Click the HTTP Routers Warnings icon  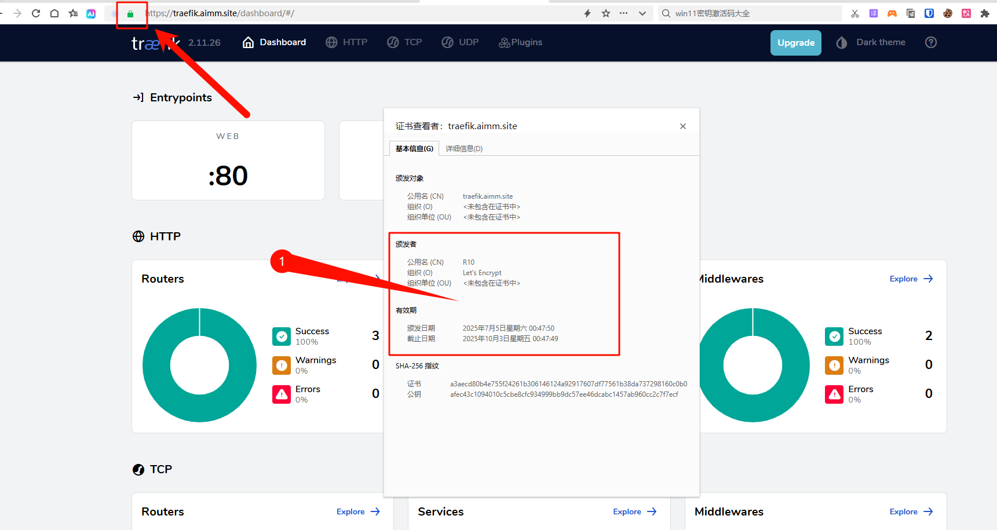coord(282,365)
